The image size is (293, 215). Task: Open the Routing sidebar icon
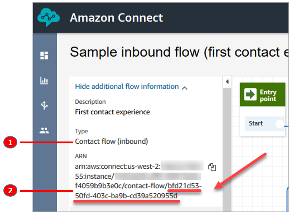[44, 105]
